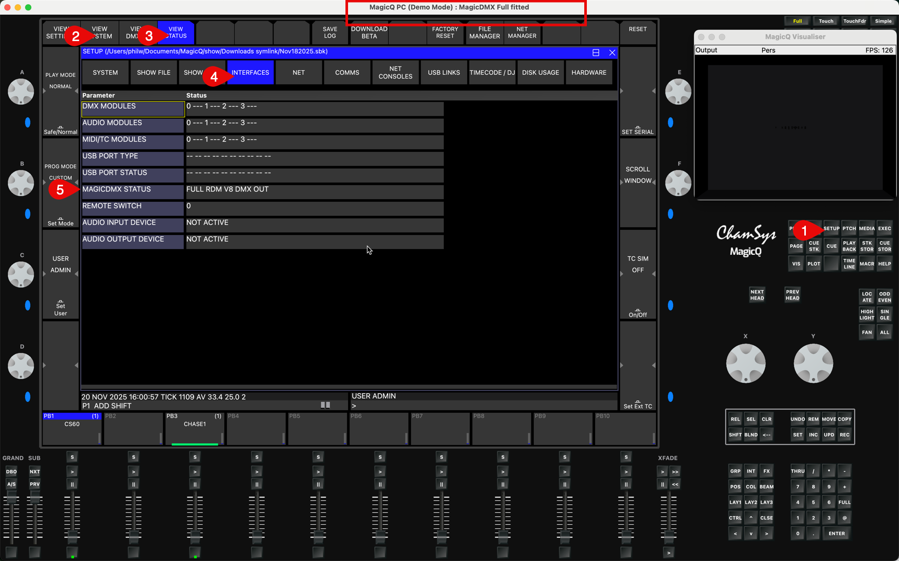Open HELP from the window keys
The width and height of the screenshot is (899, 561).
[884, 264]
